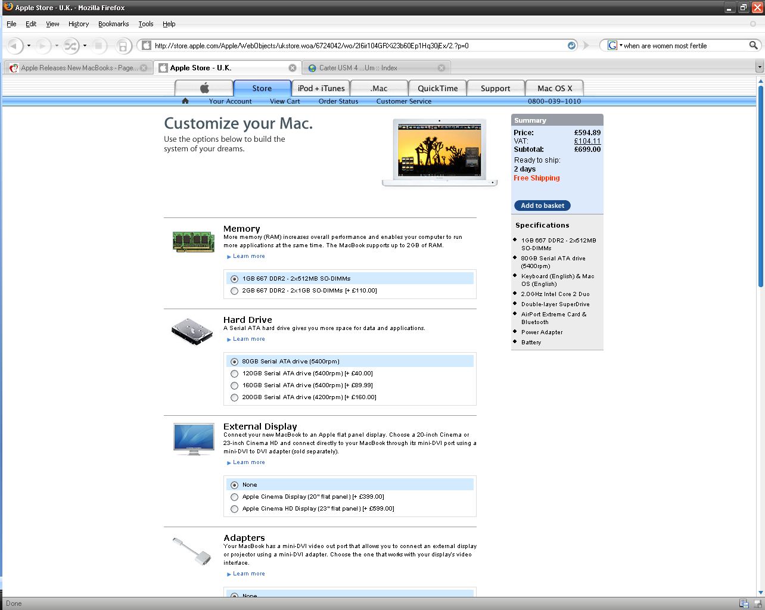Click the save/home toolbar button beside Stop
The image size is (765, 610).
(123, 45)
